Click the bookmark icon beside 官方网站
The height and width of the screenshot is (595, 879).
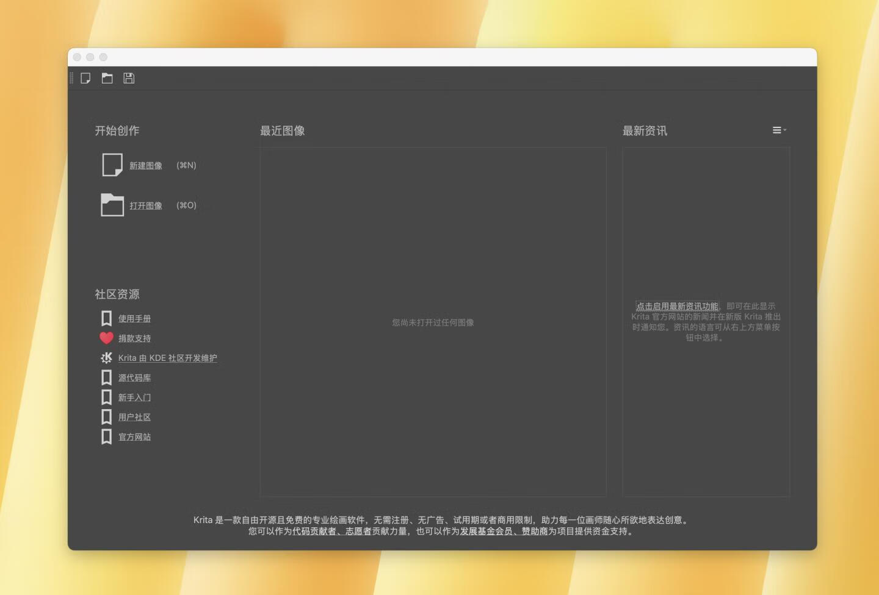[106, 436]
